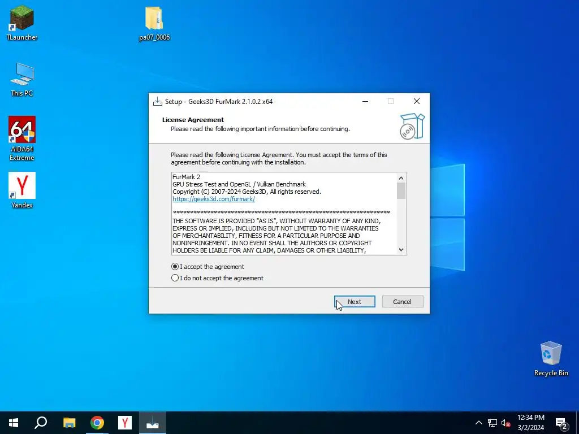The height and width of the screenshot is (434, 579).
Task: Open the TLauncher desktop shortcut
Action: click(x=22, y=23)
